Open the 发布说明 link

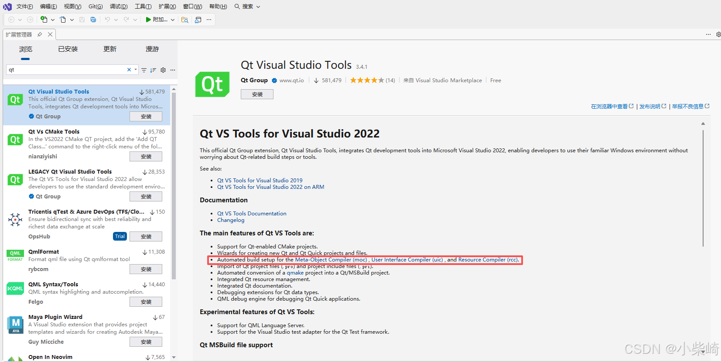(x=653, y=106)
